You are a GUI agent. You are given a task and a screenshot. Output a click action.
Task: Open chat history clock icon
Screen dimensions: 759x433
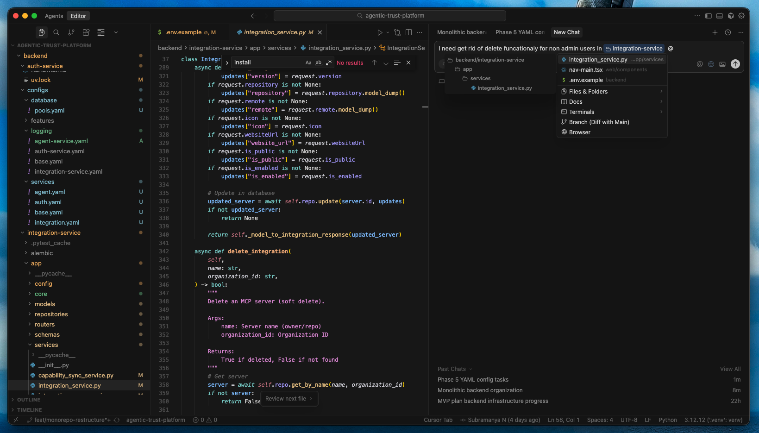(x=728, y=32)
